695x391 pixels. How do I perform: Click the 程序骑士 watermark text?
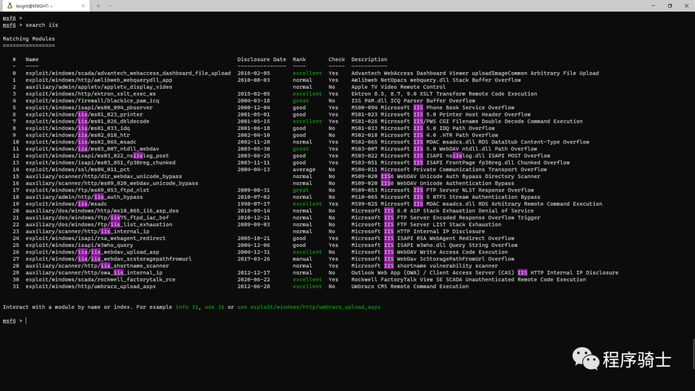pos(636,359)
